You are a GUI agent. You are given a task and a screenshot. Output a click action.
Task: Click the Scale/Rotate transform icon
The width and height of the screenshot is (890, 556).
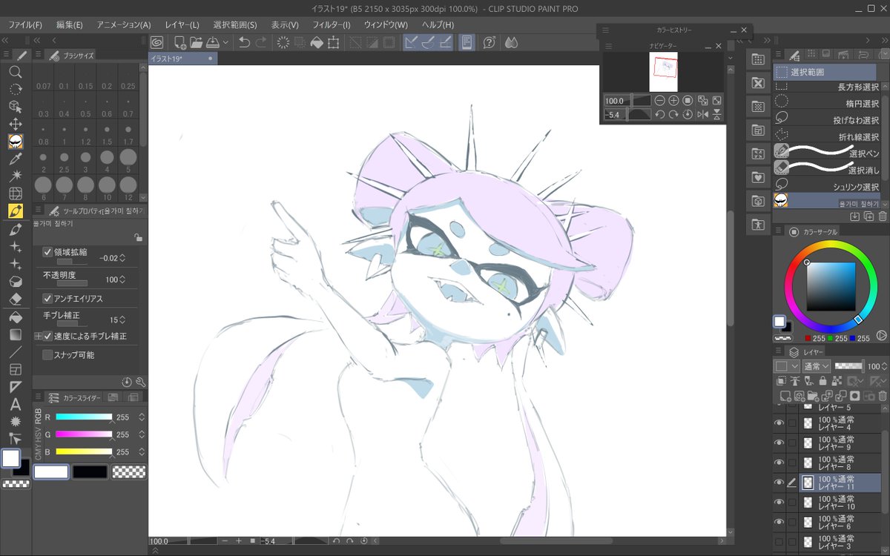(x=334, y=42)
